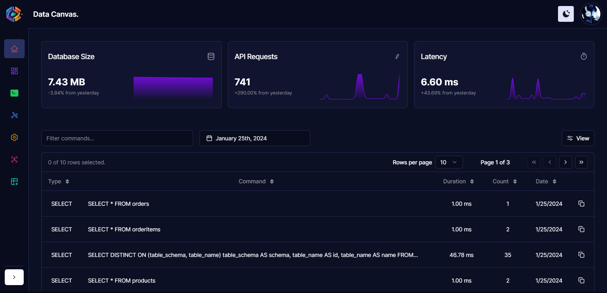
Task: Jump to the last page of results
Action: coord(581,162)
